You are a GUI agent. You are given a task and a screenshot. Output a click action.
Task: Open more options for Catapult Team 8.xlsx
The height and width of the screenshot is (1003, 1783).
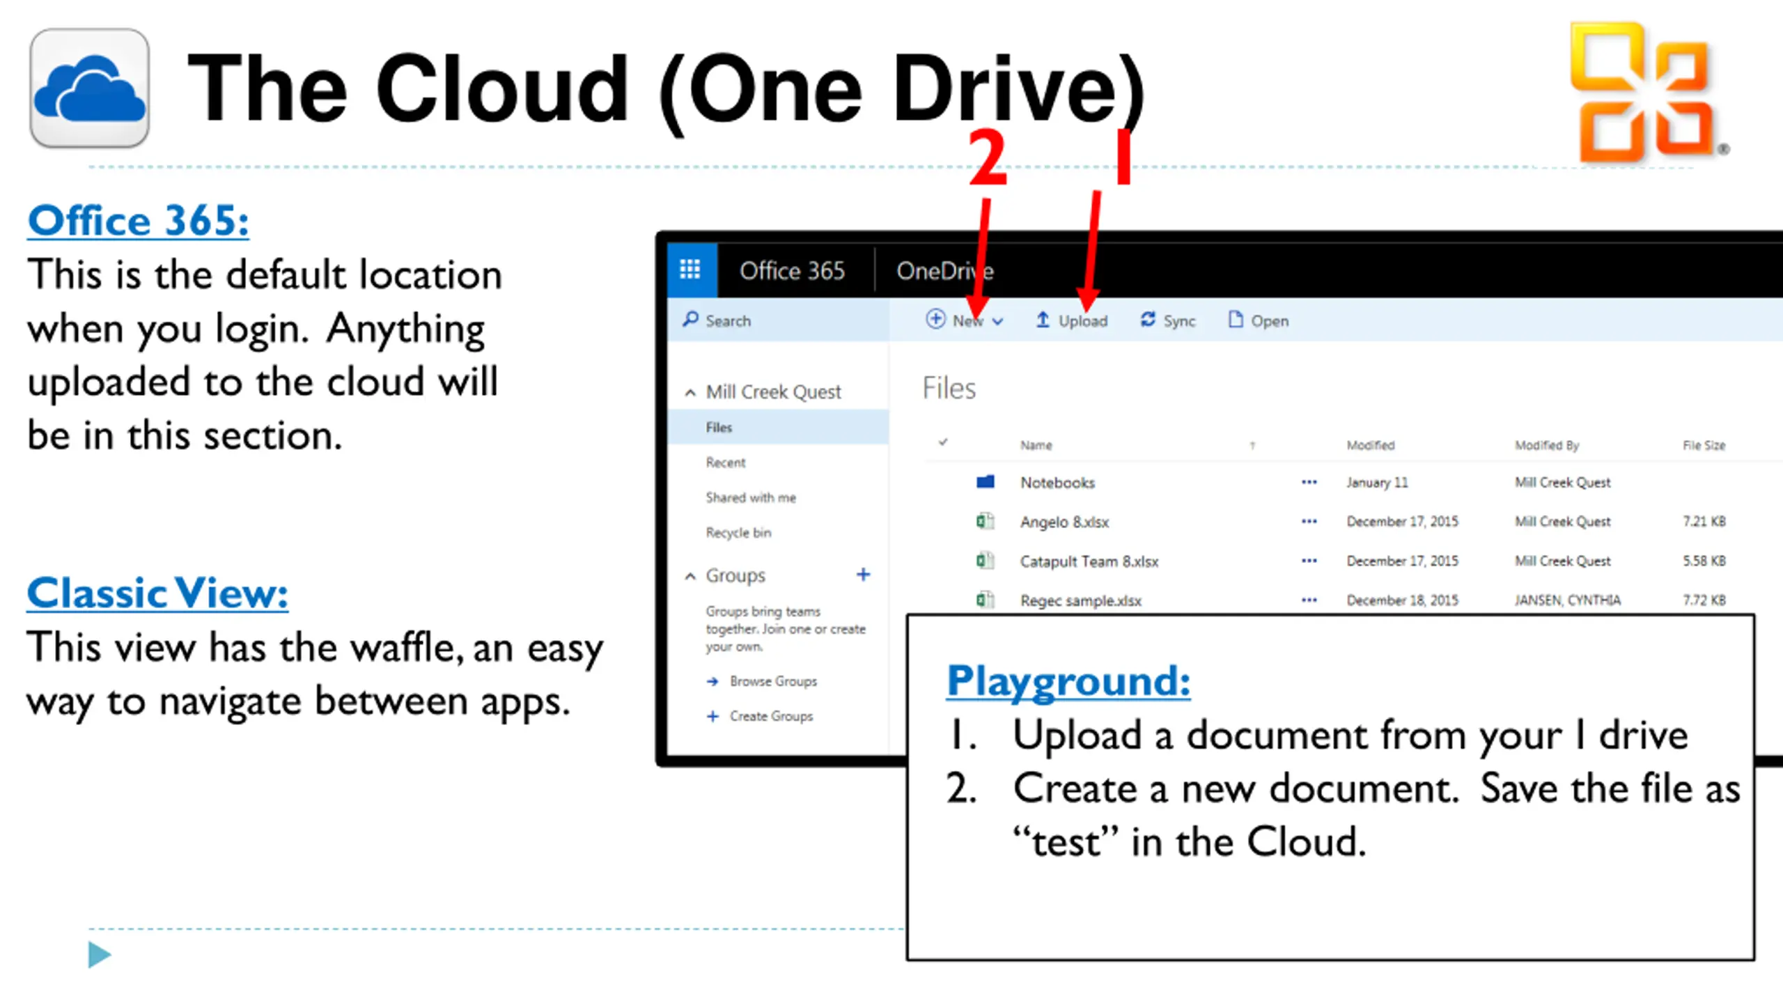1309,561
